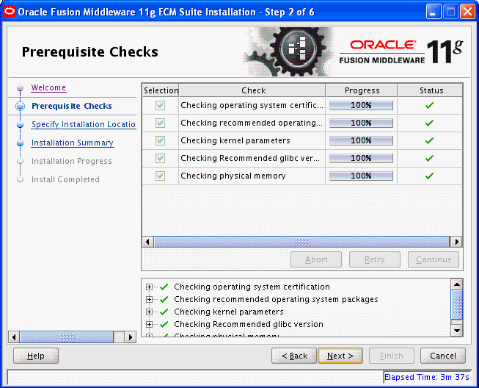Click the Status column header
The image size is (479, 388).
[x=430, y=90]
